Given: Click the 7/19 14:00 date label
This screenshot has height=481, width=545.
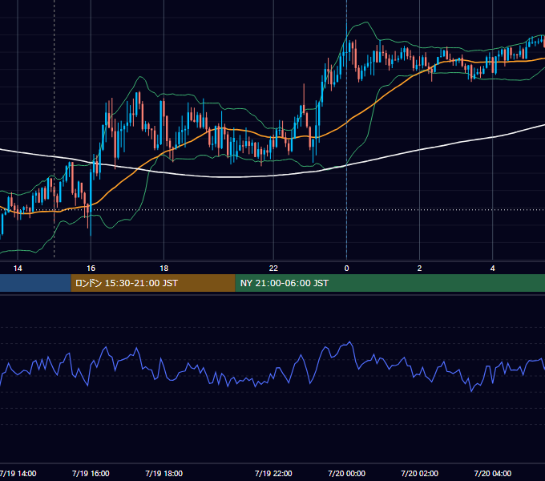Looking at the screenshot, I should [18, 473].
